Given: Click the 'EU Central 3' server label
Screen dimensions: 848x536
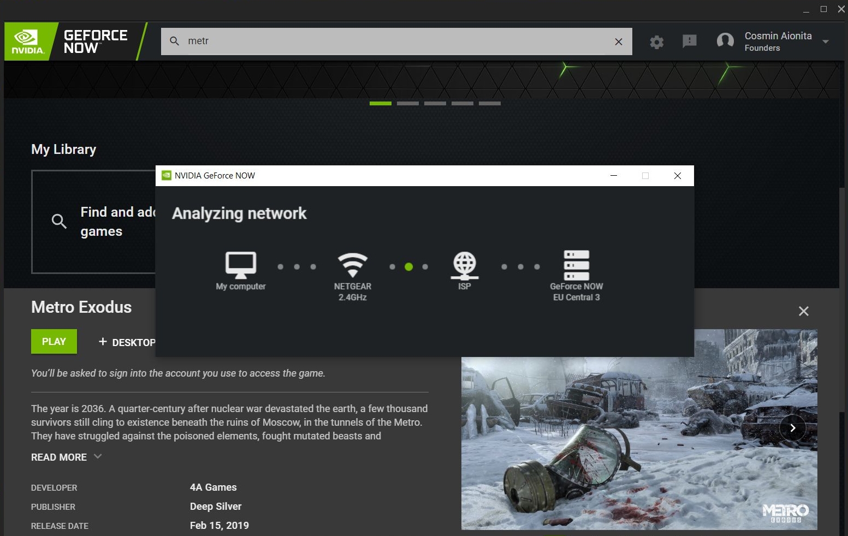Looking at the screenshot, I should click(577, 297).
